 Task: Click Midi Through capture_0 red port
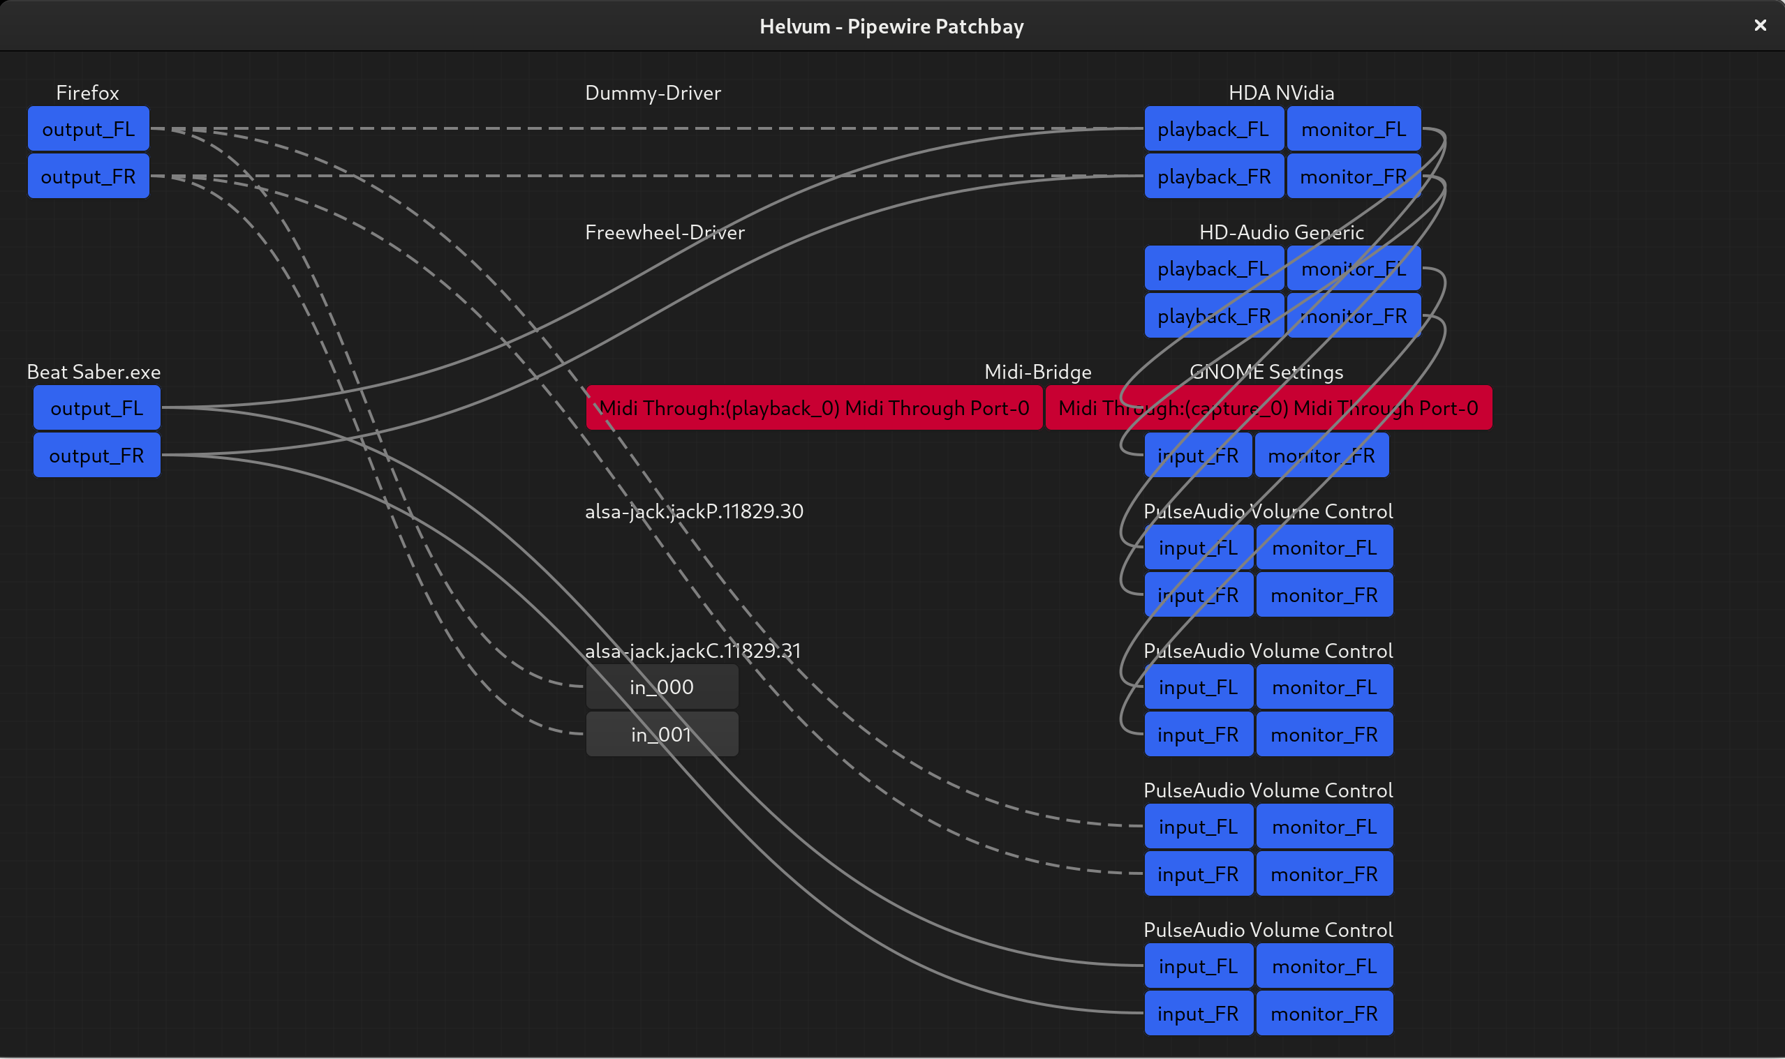[1268, 408]
